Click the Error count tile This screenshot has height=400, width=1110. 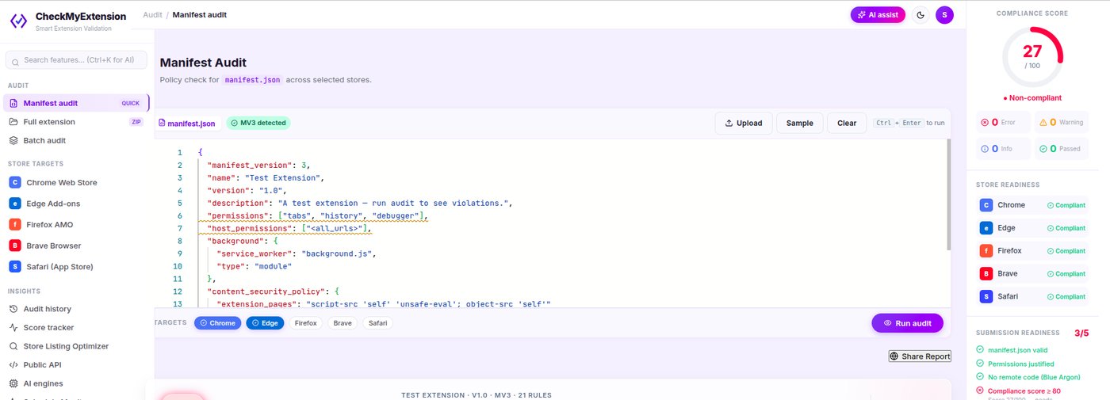pos(1003,122)
